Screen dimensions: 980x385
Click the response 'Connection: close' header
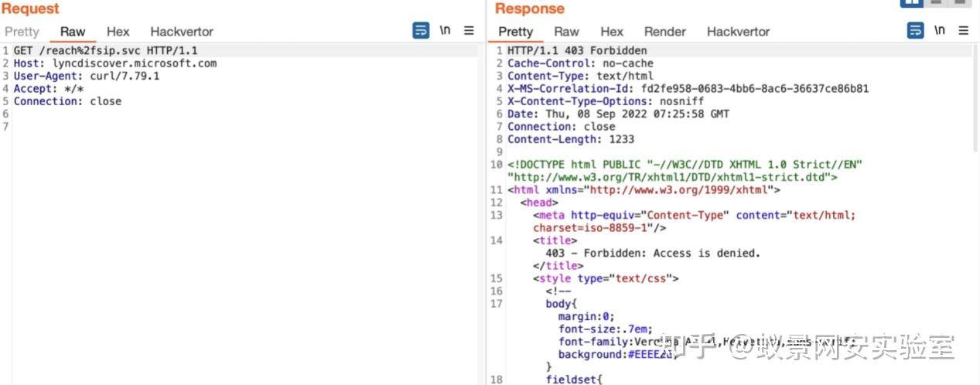click(562, 126)
